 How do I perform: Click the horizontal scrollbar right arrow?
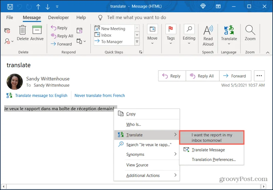pyautogui.click(x=264, y=187)
